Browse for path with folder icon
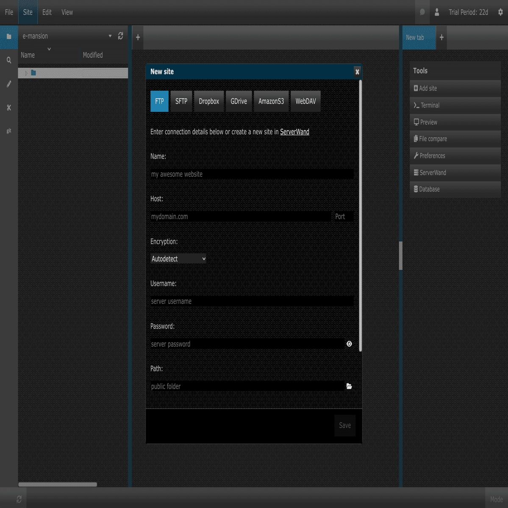Image resolution: width=508 pixels, height=508 pixels. [x=349, y=386]
